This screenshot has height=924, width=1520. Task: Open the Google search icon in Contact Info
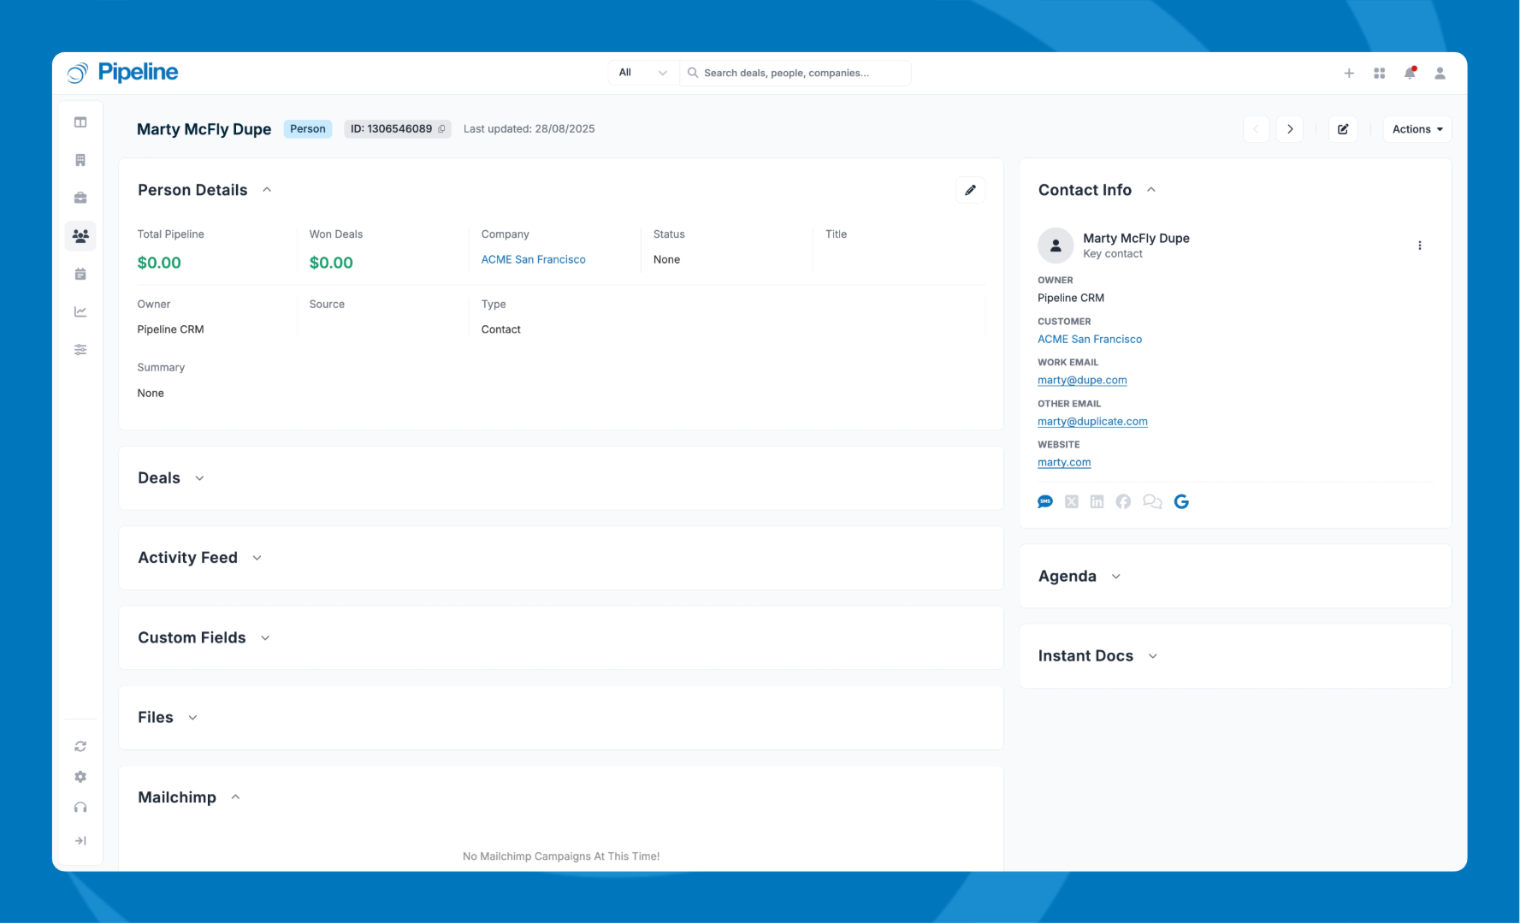click(1181, 502)
